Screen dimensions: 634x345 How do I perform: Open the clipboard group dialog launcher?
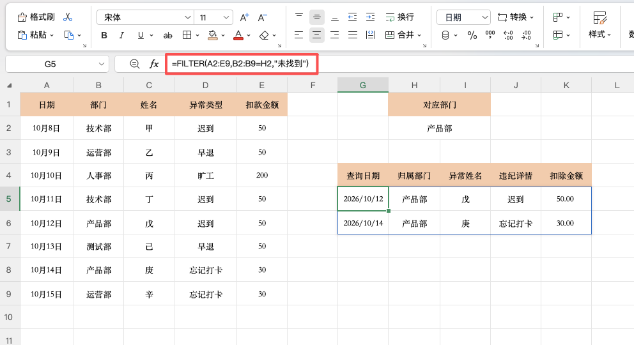point(84,45)
